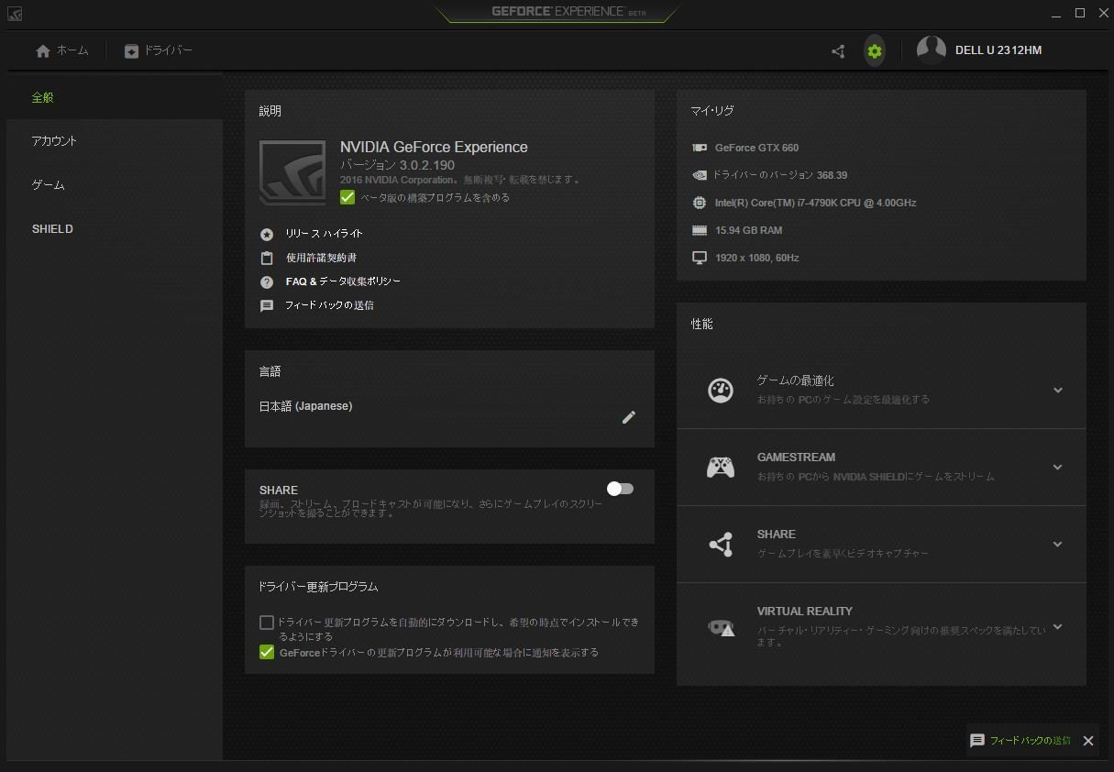Image resolution: width=1114 pixels, height=772 pixels.
Task: Click the share icon in top bar
Action: coord(838,51)
